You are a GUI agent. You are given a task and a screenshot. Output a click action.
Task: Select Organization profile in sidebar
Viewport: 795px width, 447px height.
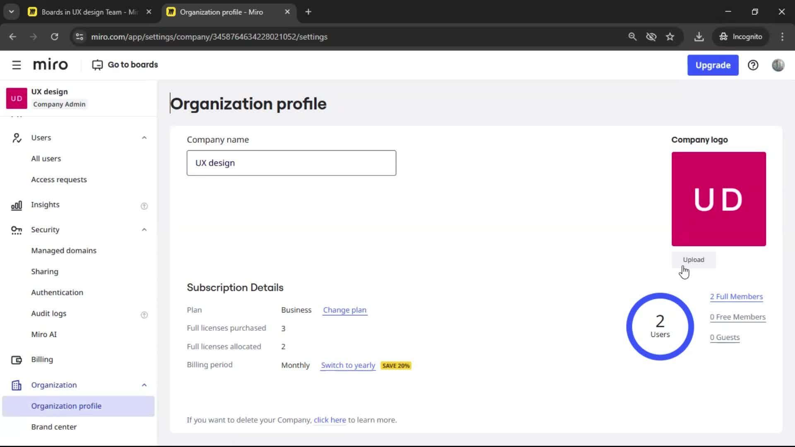(x=78, y=406)
